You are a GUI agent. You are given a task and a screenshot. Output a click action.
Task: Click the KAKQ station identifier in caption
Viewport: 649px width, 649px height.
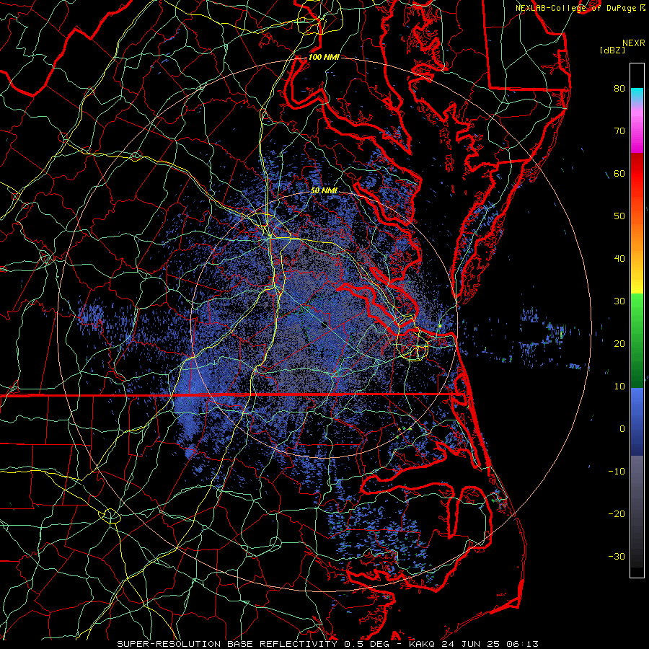coord(422,644)
